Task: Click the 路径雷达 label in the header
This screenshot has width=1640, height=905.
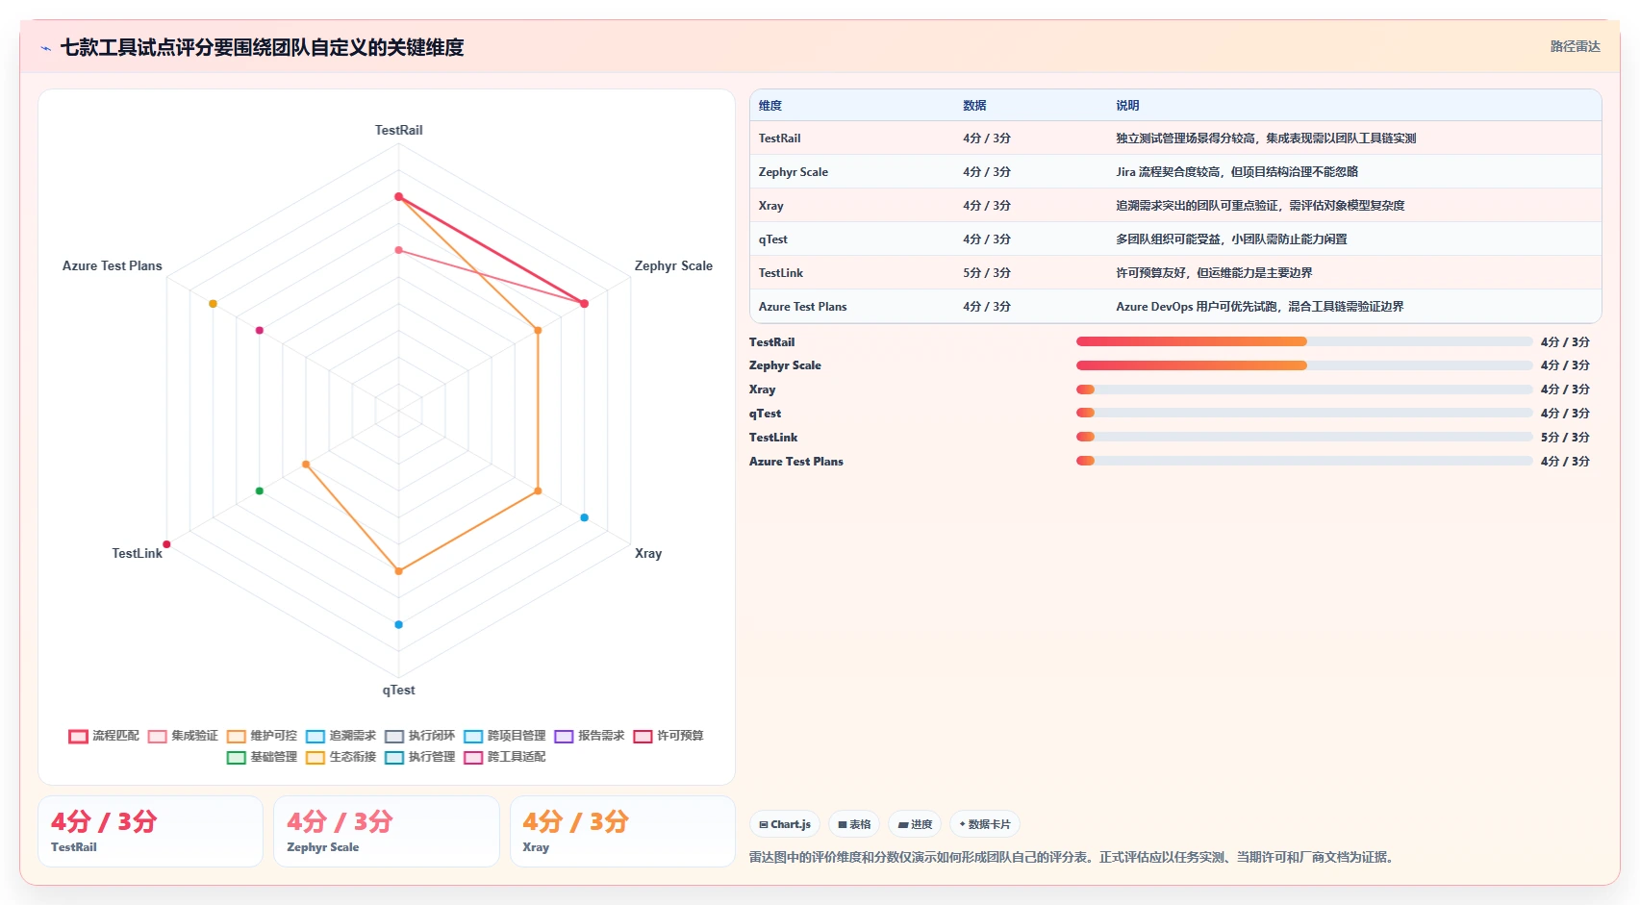Action: (x=1575, y=46)
